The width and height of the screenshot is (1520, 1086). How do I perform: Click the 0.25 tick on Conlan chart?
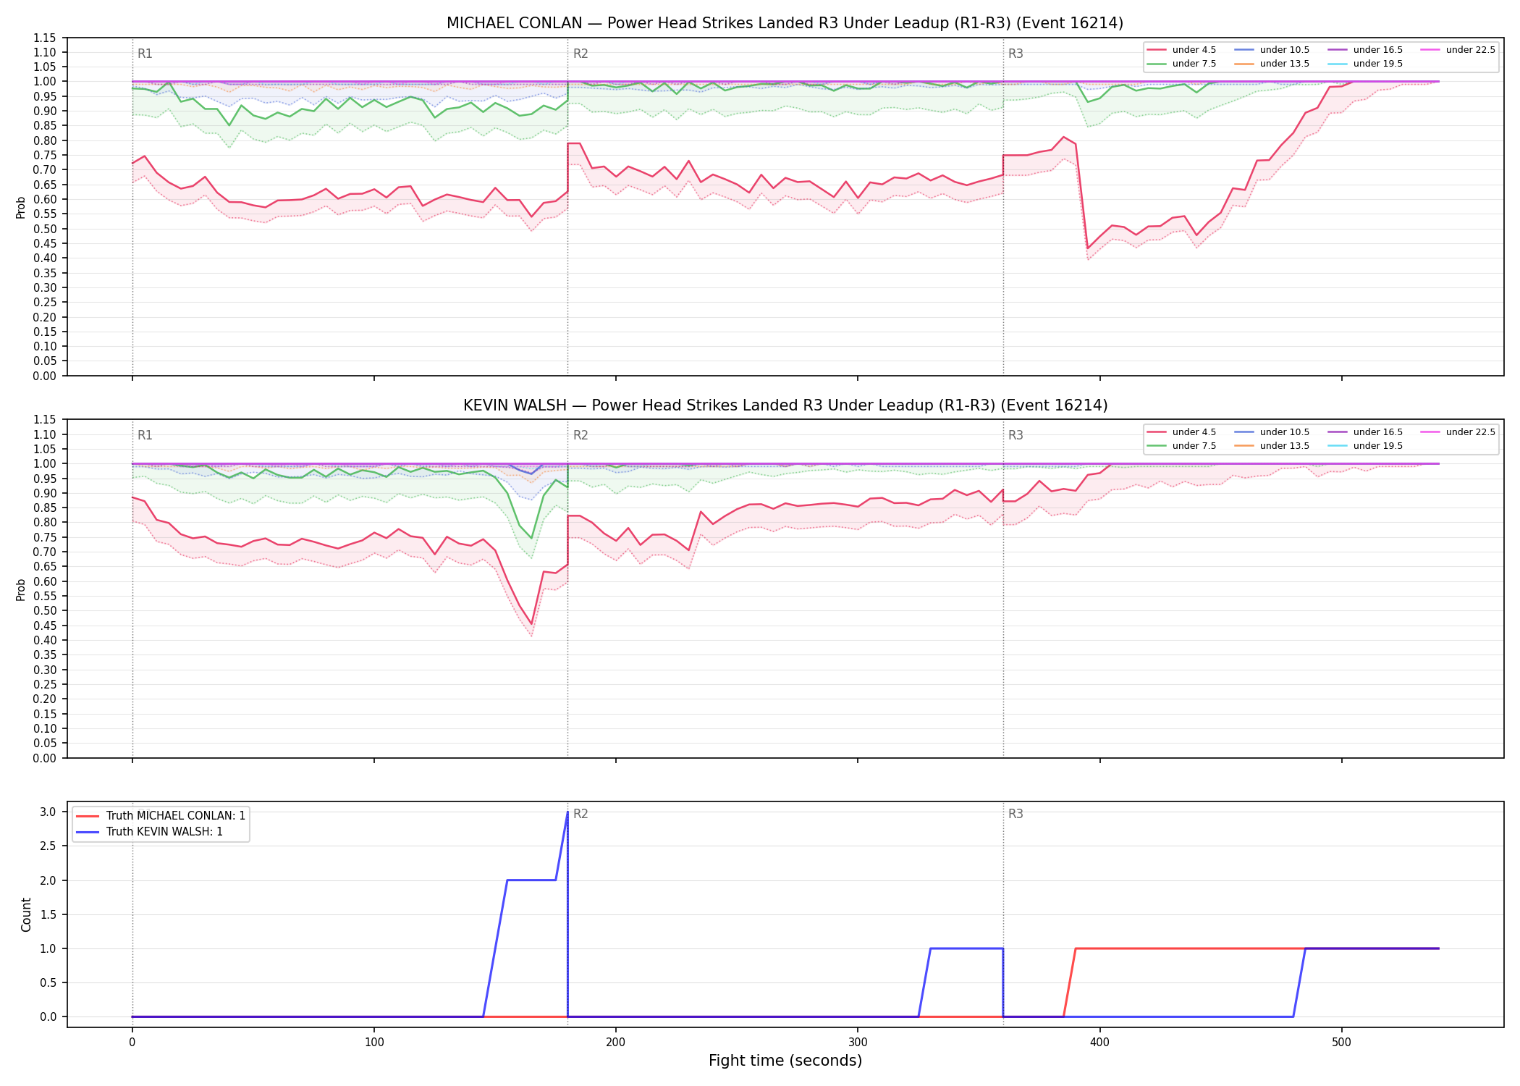pos(45,302)
